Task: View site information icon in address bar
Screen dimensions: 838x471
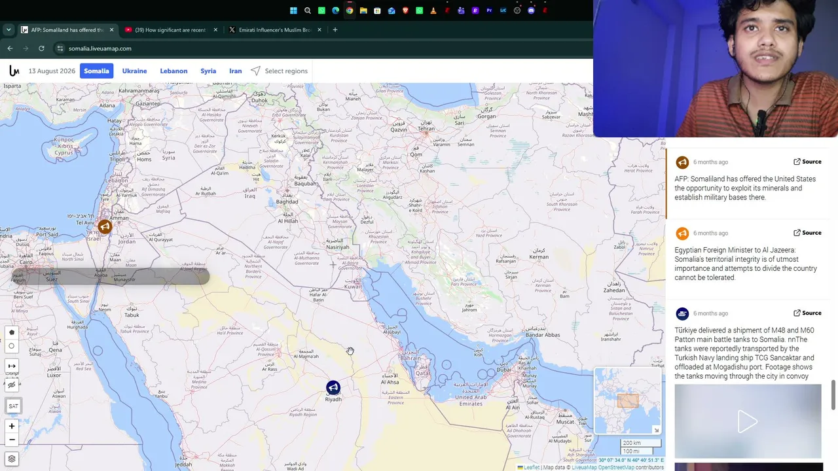Action: (60, 48)
